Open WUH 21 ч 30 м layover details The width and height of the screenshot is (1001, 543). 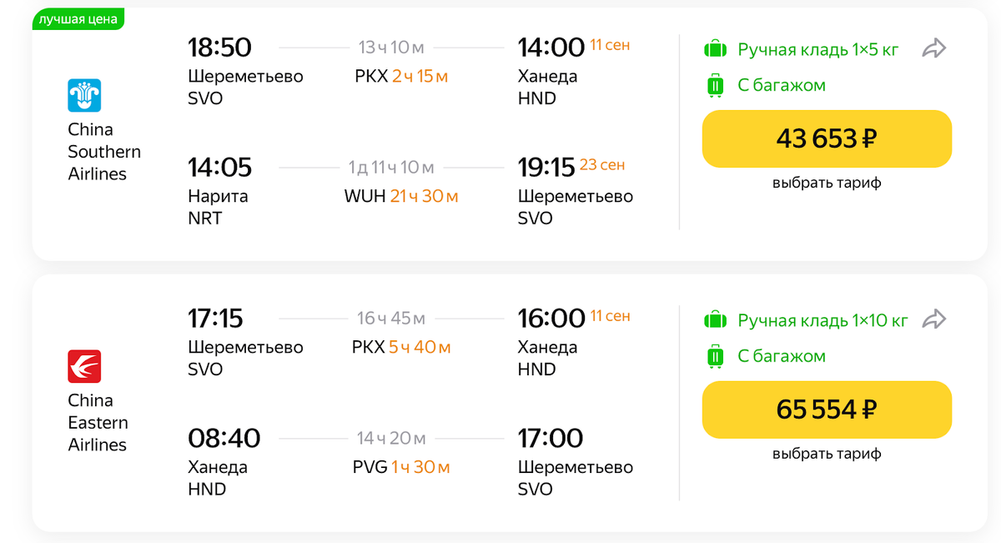pos(401,196)
